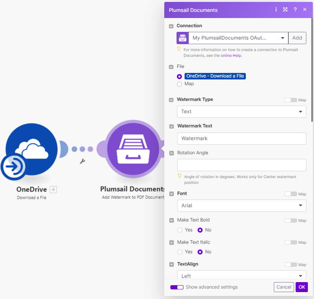Click the Download a File subtitle under OneDrive
The height and width of the screenshot is (299, 314).
pos(32,198)
